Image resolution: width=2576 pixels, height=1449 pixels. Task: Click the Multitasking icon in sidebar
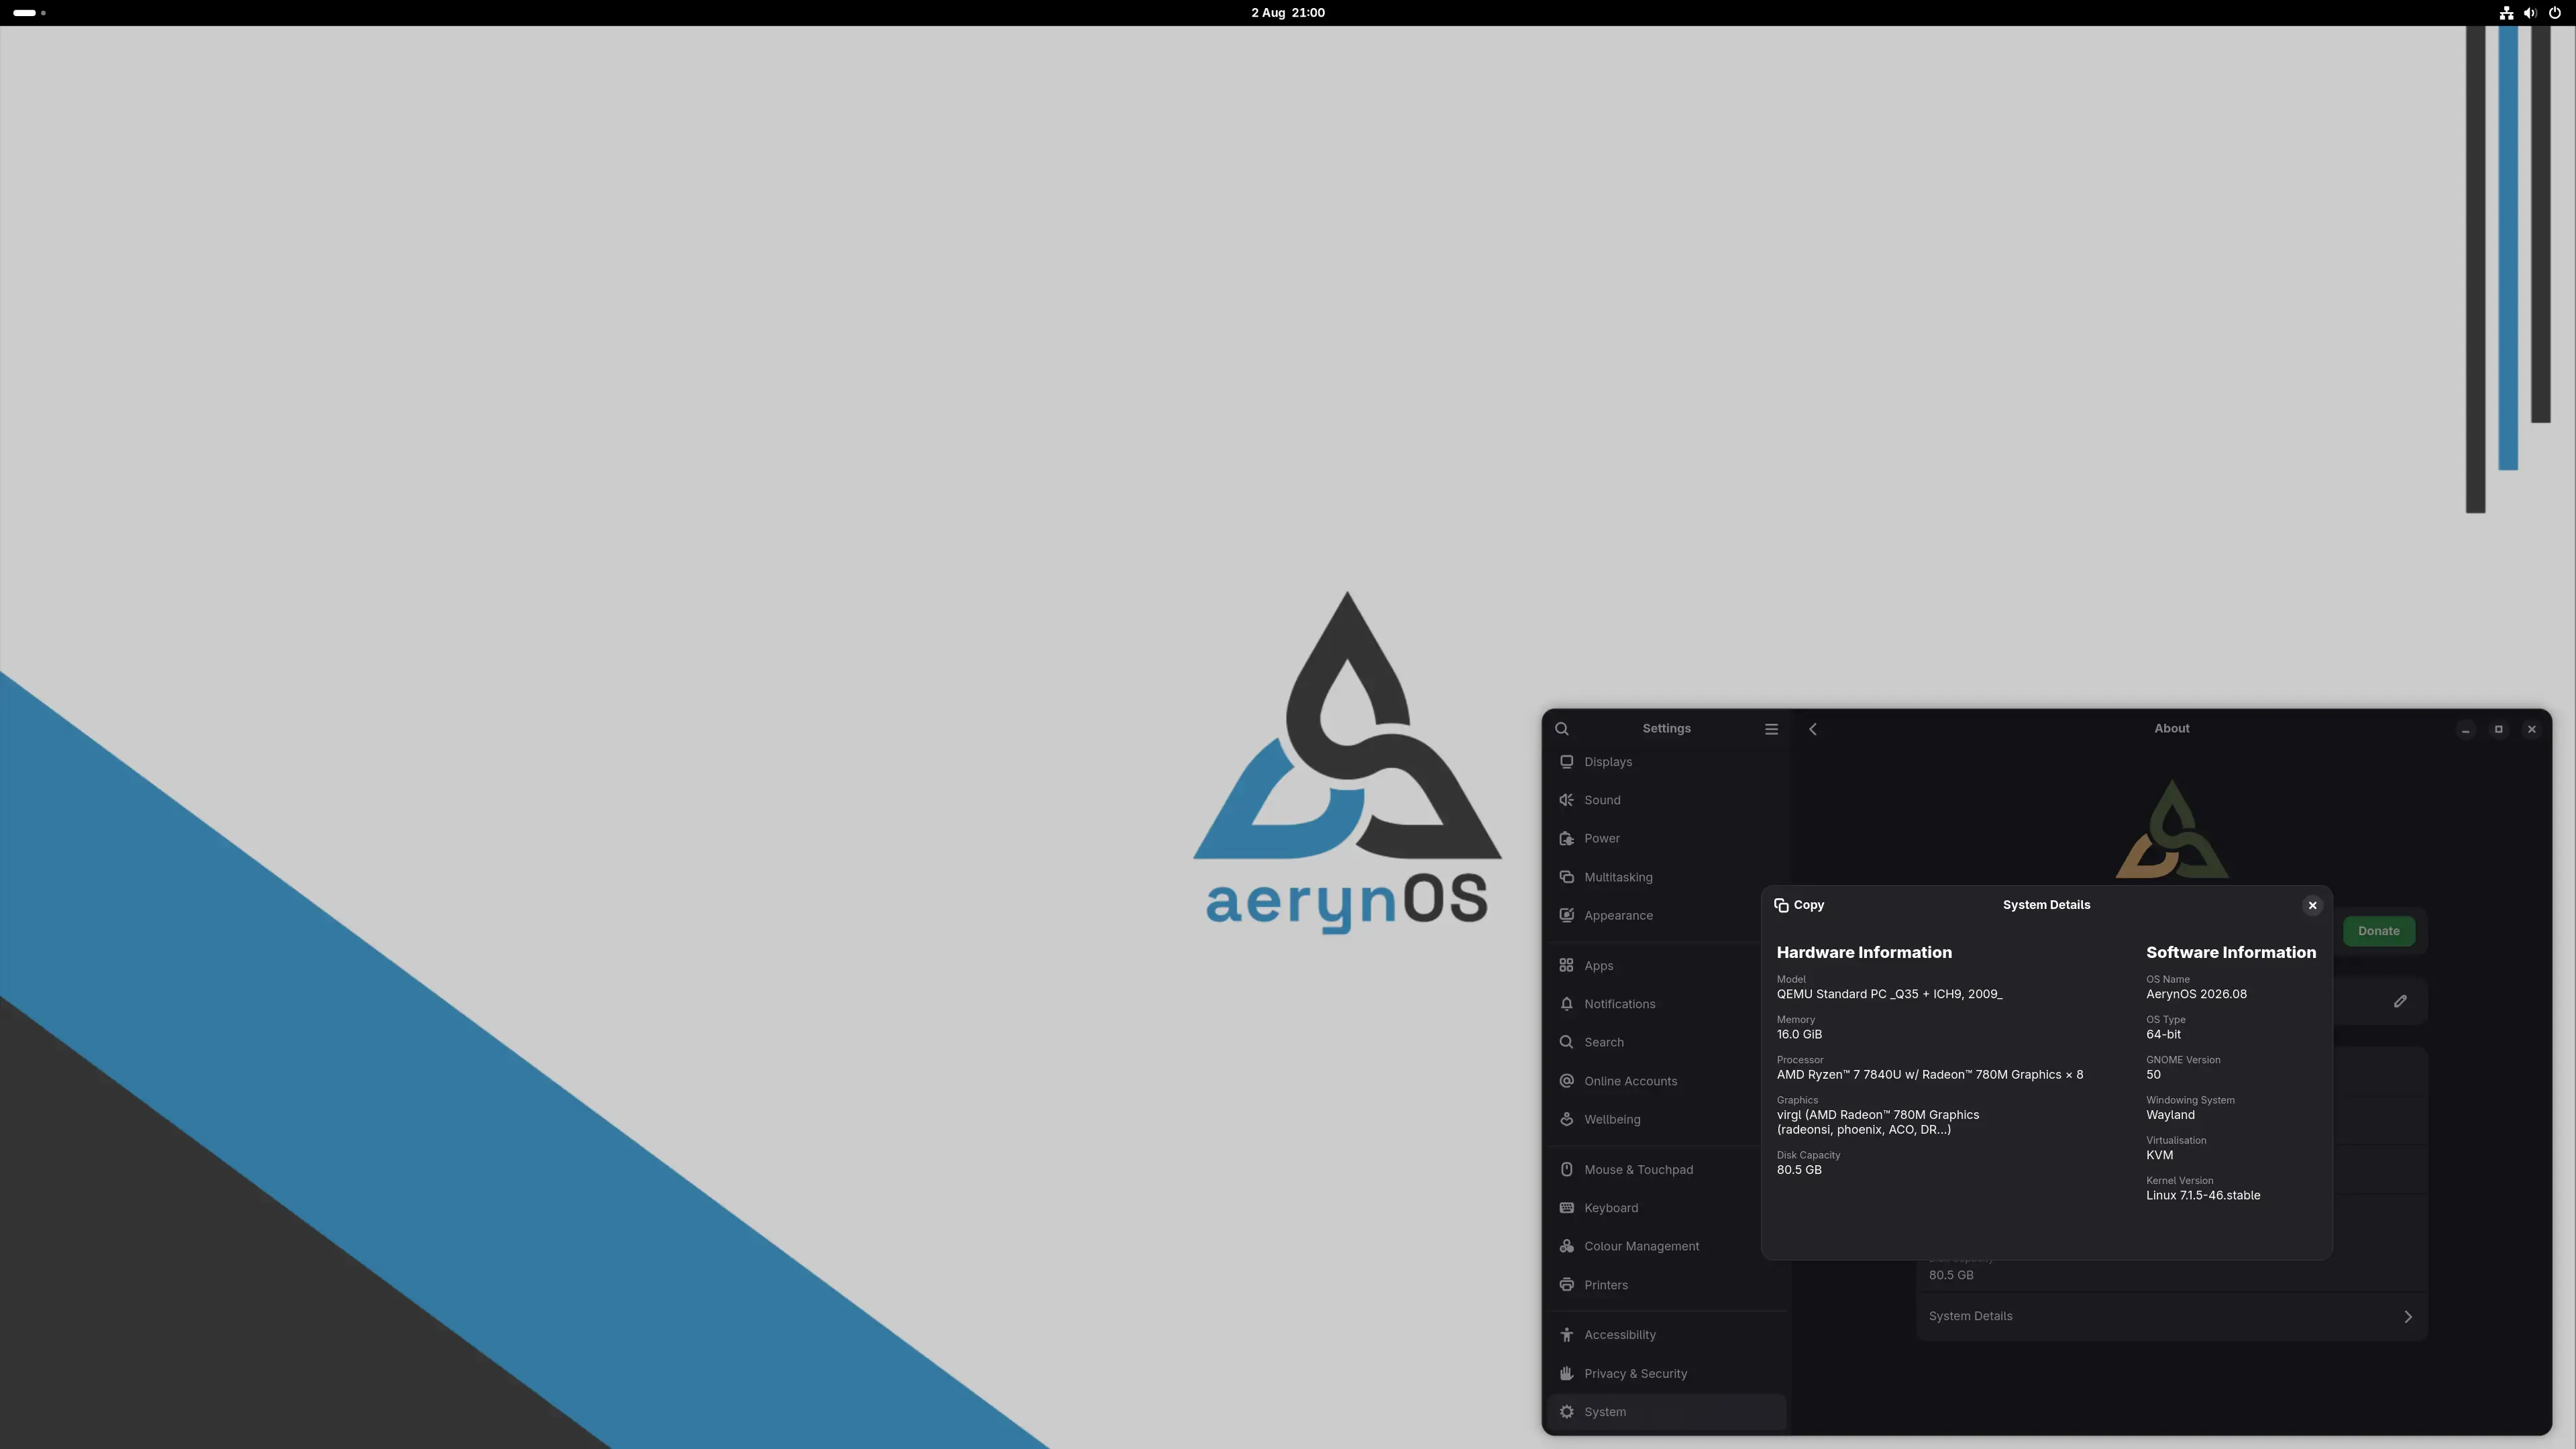point(1567,877)
